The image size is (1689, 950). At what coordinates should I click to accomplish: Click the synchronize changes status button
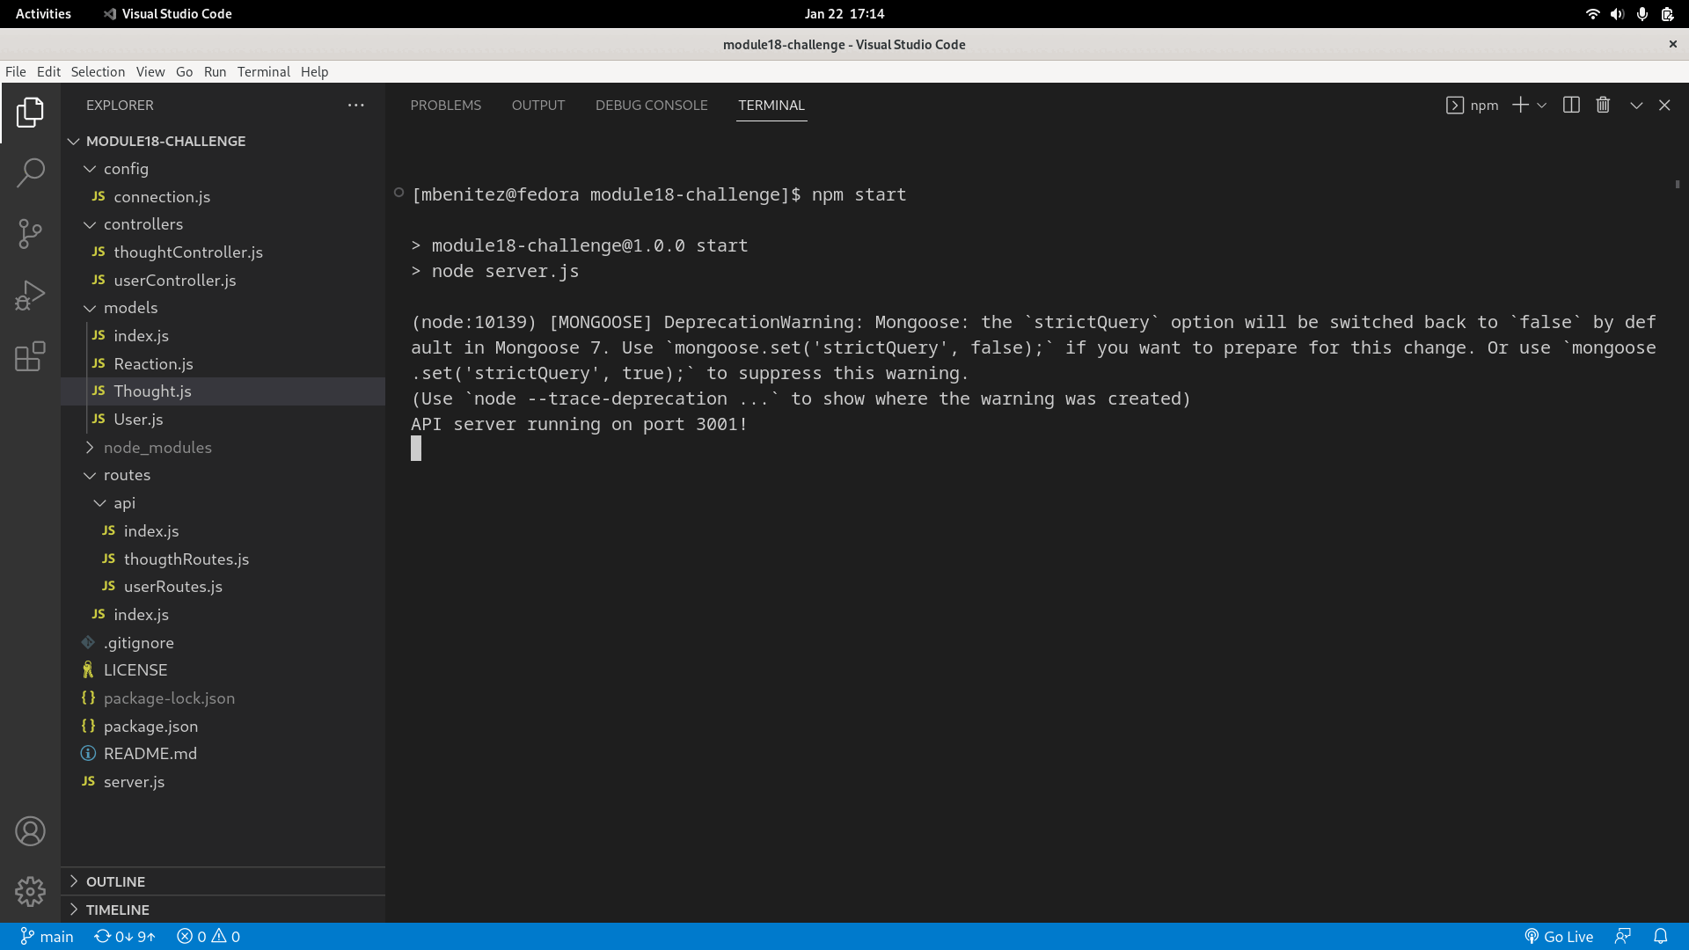[x=125, y=937]
